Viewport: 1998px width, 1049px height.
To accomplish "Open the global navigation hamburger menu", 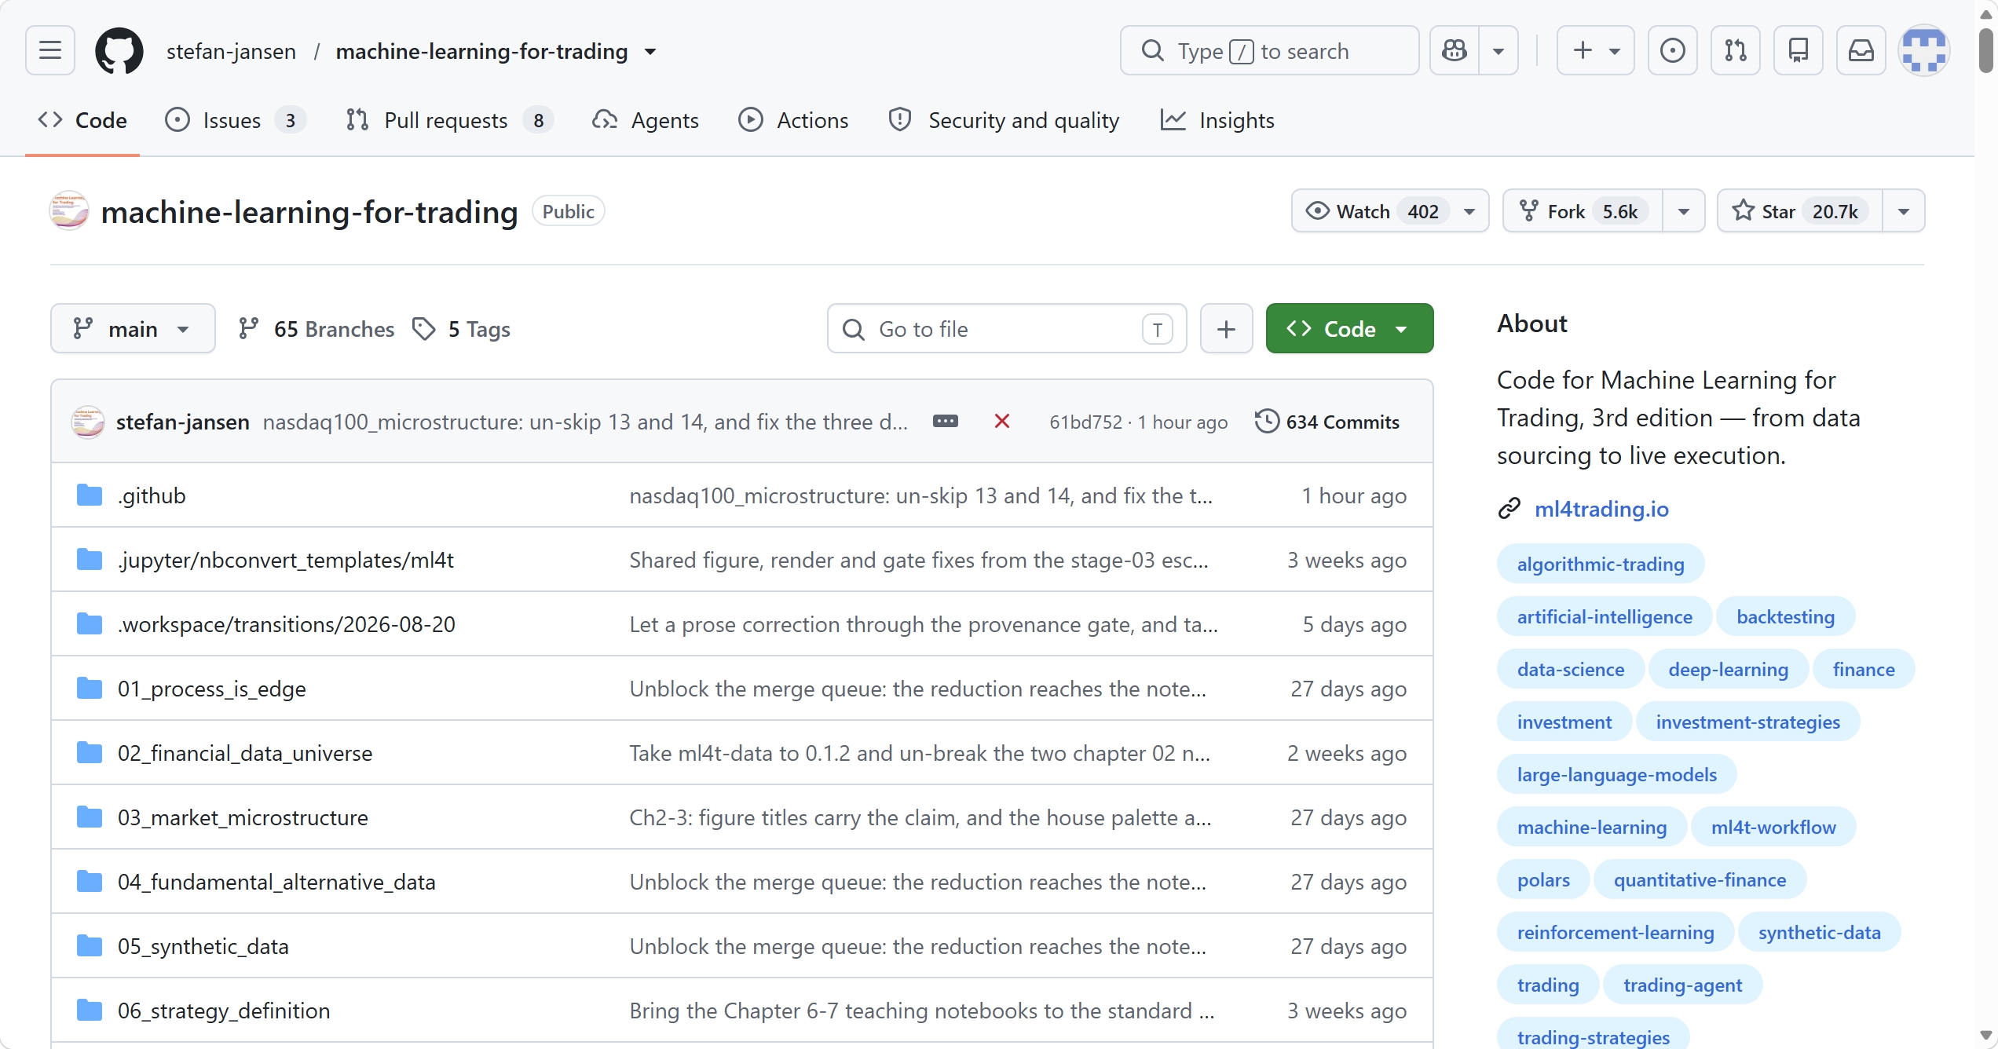I will click(50, 50).
